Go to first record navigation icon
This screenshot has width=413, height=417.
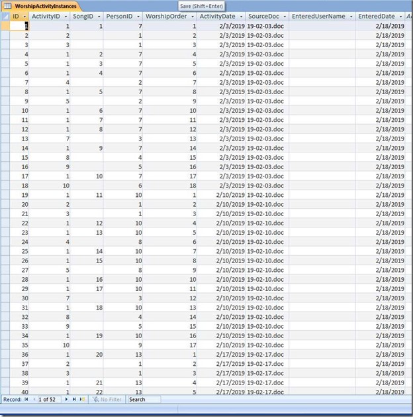point(26,399)
